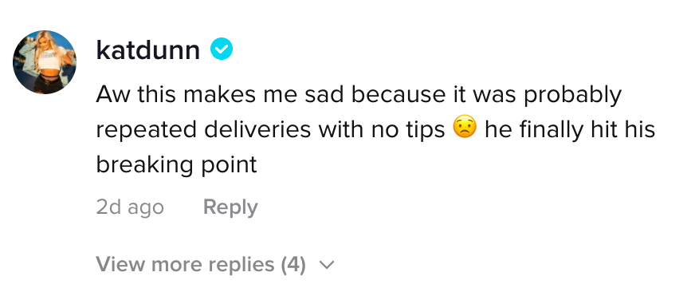Click the worried face emoji in comment
The width and height of the screenshot is (699, 288).
coord(465,128)
